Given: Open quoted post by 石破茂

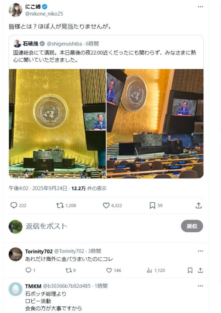Looking at the screenshot, I should coord(106,52).
